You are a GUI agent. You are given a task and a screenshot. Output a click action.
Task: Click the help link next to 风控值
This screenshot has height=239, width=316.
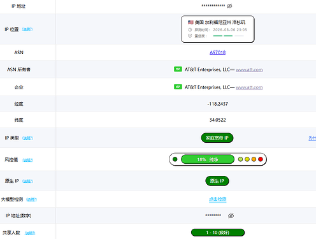pyautogui.click(x=28, y=160)
